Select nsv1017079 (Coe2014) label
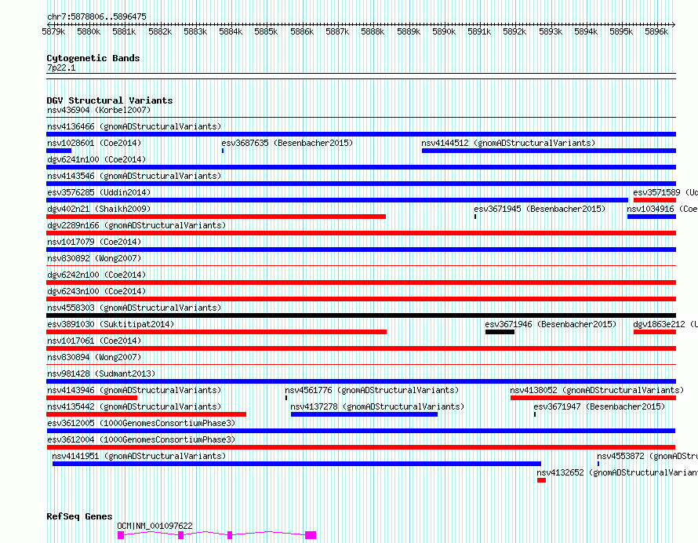 (x=94, y=242)
